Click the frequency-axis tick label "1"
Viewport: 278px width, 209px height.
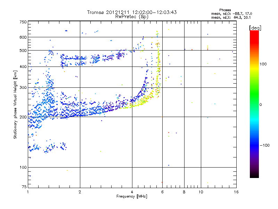(x=28, y=192)
